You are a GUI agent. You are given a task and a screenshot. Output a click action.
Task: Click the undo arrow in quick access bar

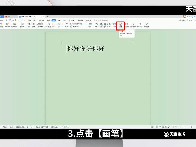tap(18, 20)
